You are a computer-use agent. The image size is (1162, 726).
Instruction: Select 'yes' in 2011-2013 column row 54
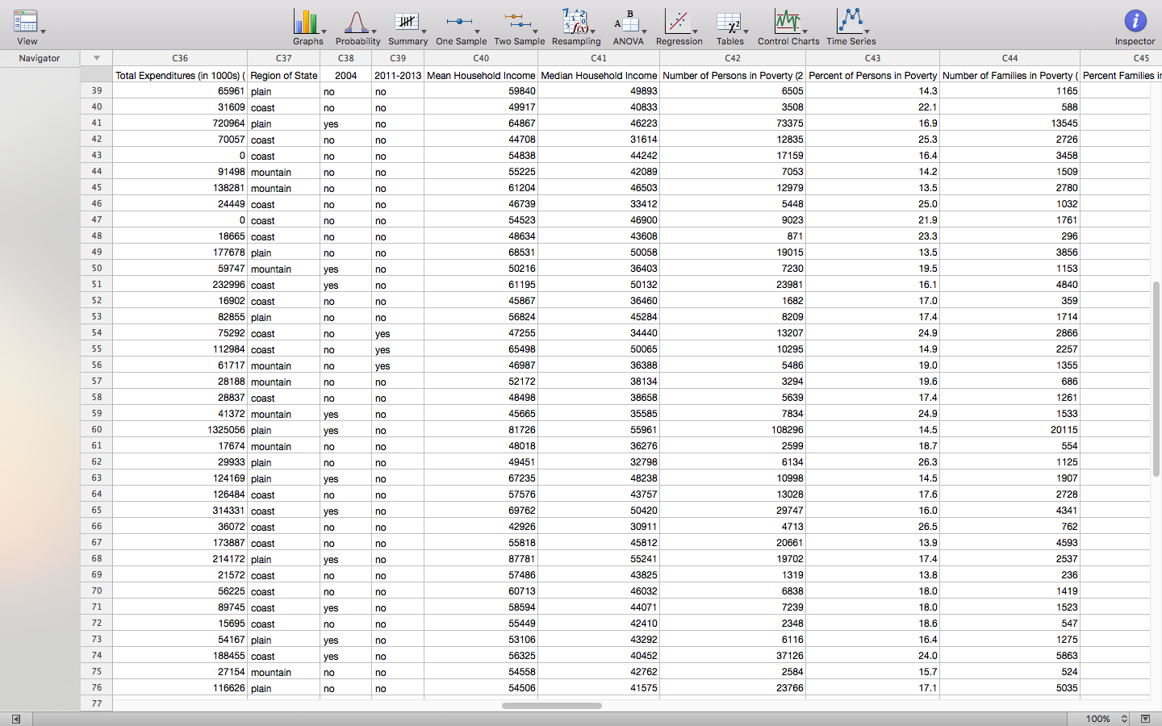[398, 333]
